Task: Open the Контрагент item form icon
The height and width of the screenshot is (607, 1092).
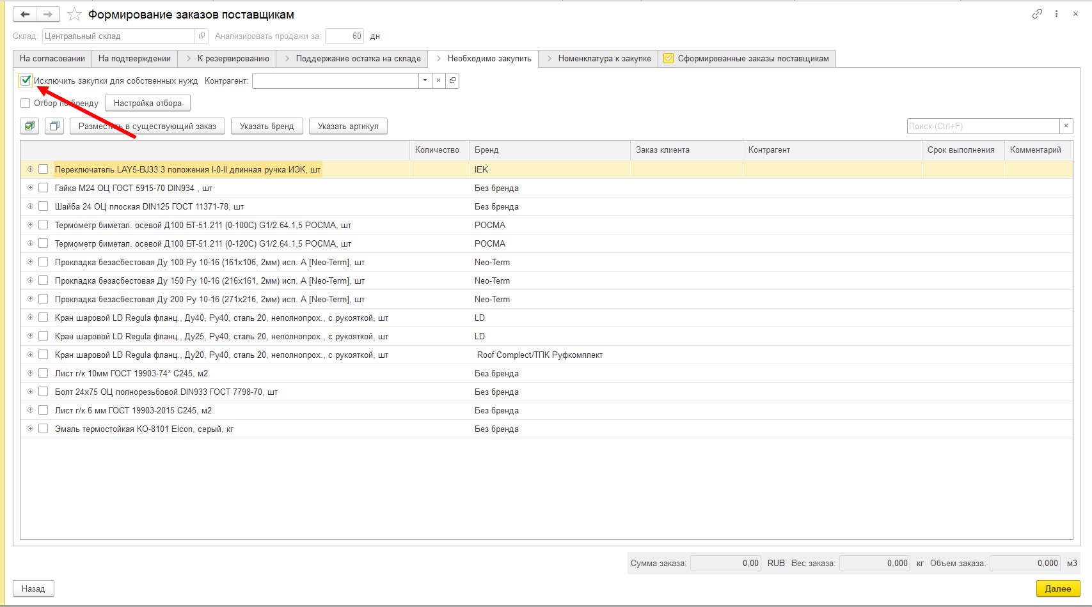Action: tap(452, 81)
